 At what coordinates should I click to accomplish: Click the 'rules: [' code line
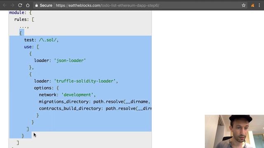24,19
